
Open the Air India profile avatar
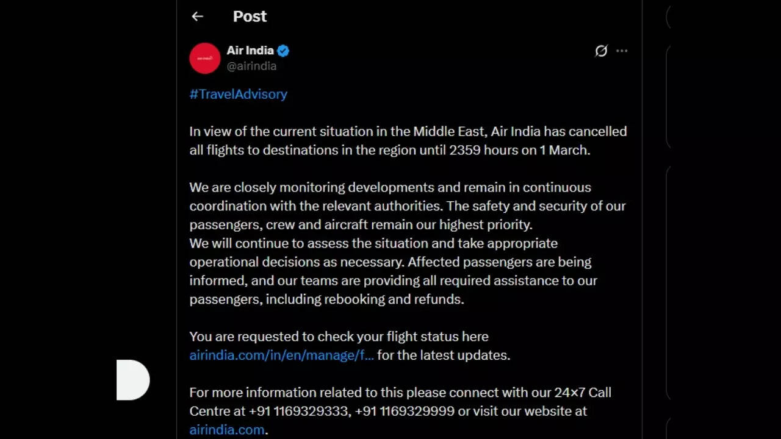205,59
